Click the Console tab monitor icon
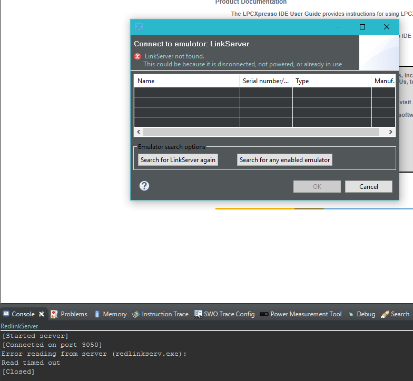Image resolution: width=413 pixels, height=381 pixels. point(6,314)
